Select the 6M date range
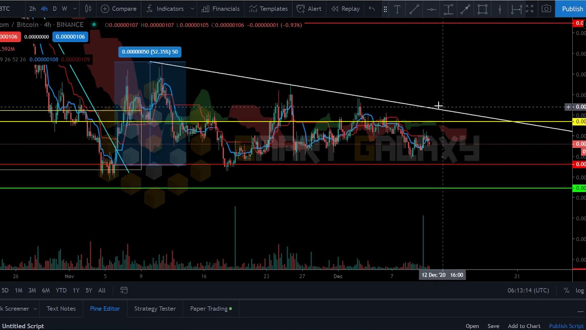This screenshot has height=330, width=586. [46, 290]
